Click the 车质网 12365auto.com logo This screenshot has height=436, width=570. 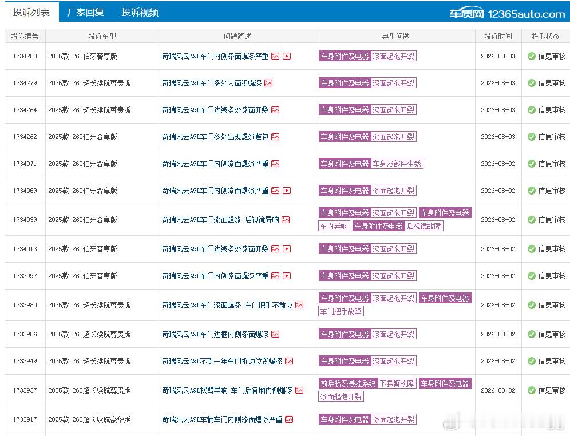coord(507,13)
